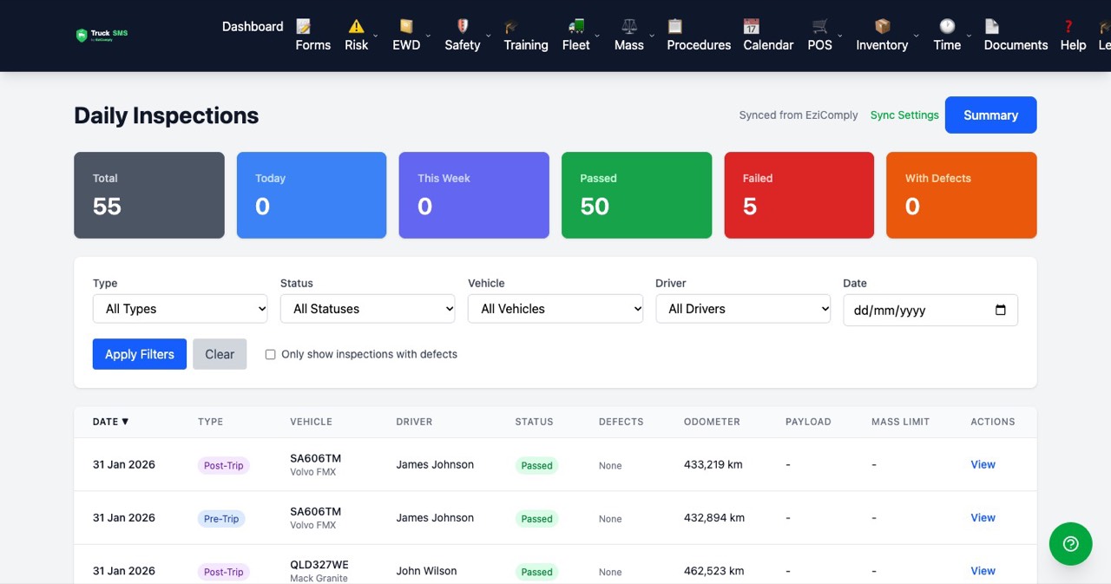The height and width of the screenshot is (584, 1111).
Task: Select the Safety shield icon
Action: pos(463,26)
